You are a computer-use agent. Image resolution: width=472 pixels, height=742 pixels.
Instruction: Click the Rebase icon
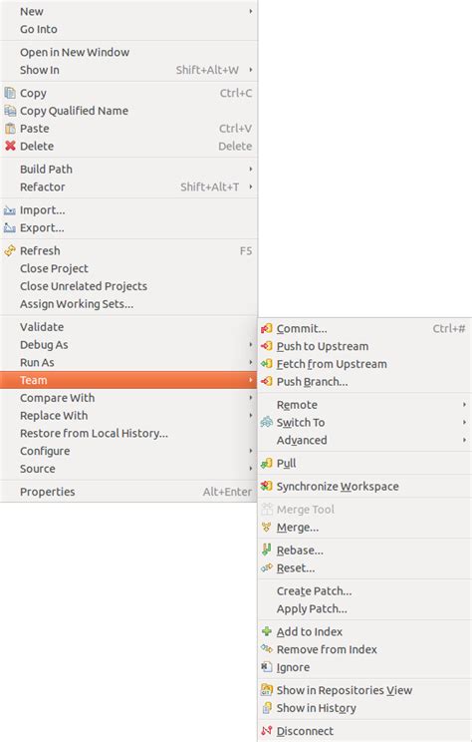[267, 550]
